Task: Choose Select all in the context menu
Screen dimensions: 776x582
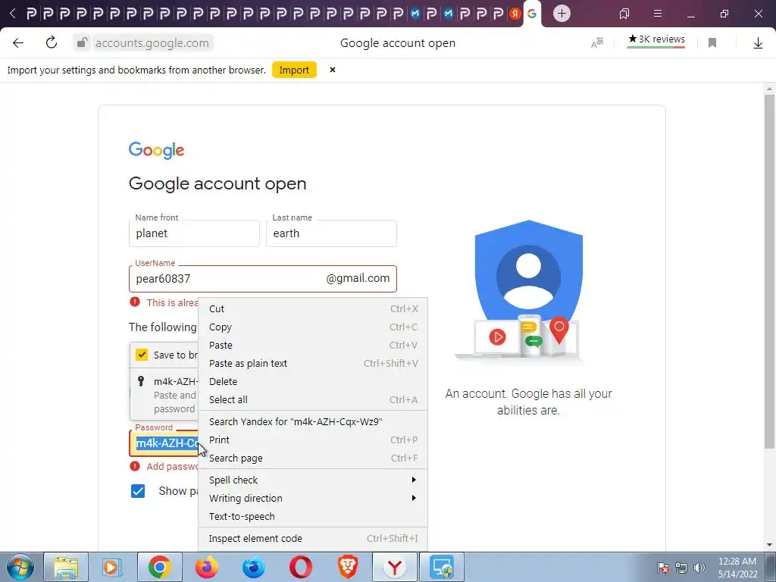Action: (x=313, y=400)
